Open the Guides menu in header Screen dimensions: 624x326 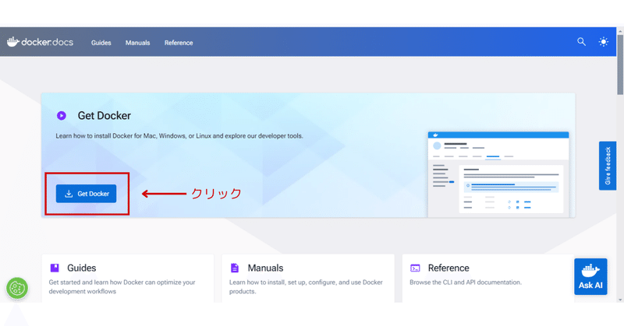click(x=101, y=43)
